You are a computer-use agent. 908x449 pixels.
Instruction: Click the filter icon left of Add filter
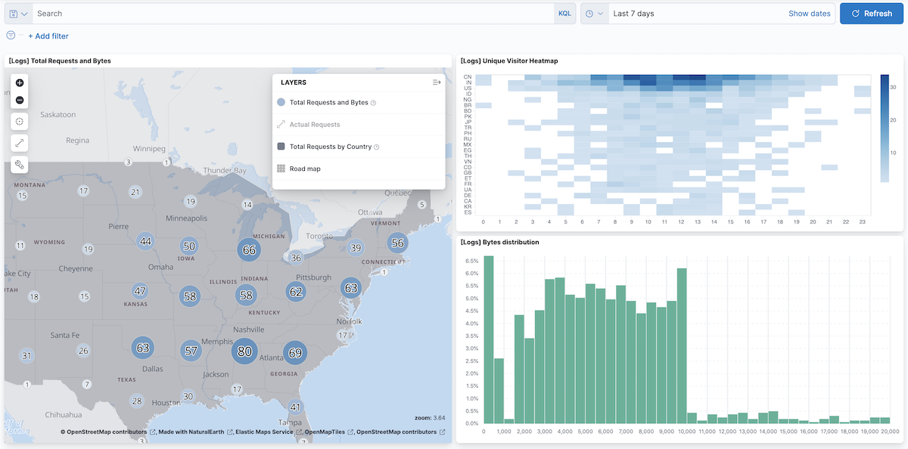click(x=10, y=36)
